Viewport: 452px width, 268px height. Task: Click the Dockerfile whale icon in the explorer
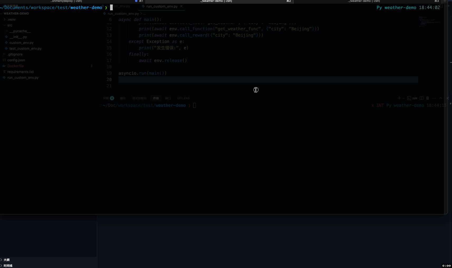click(x=4, y=66)
